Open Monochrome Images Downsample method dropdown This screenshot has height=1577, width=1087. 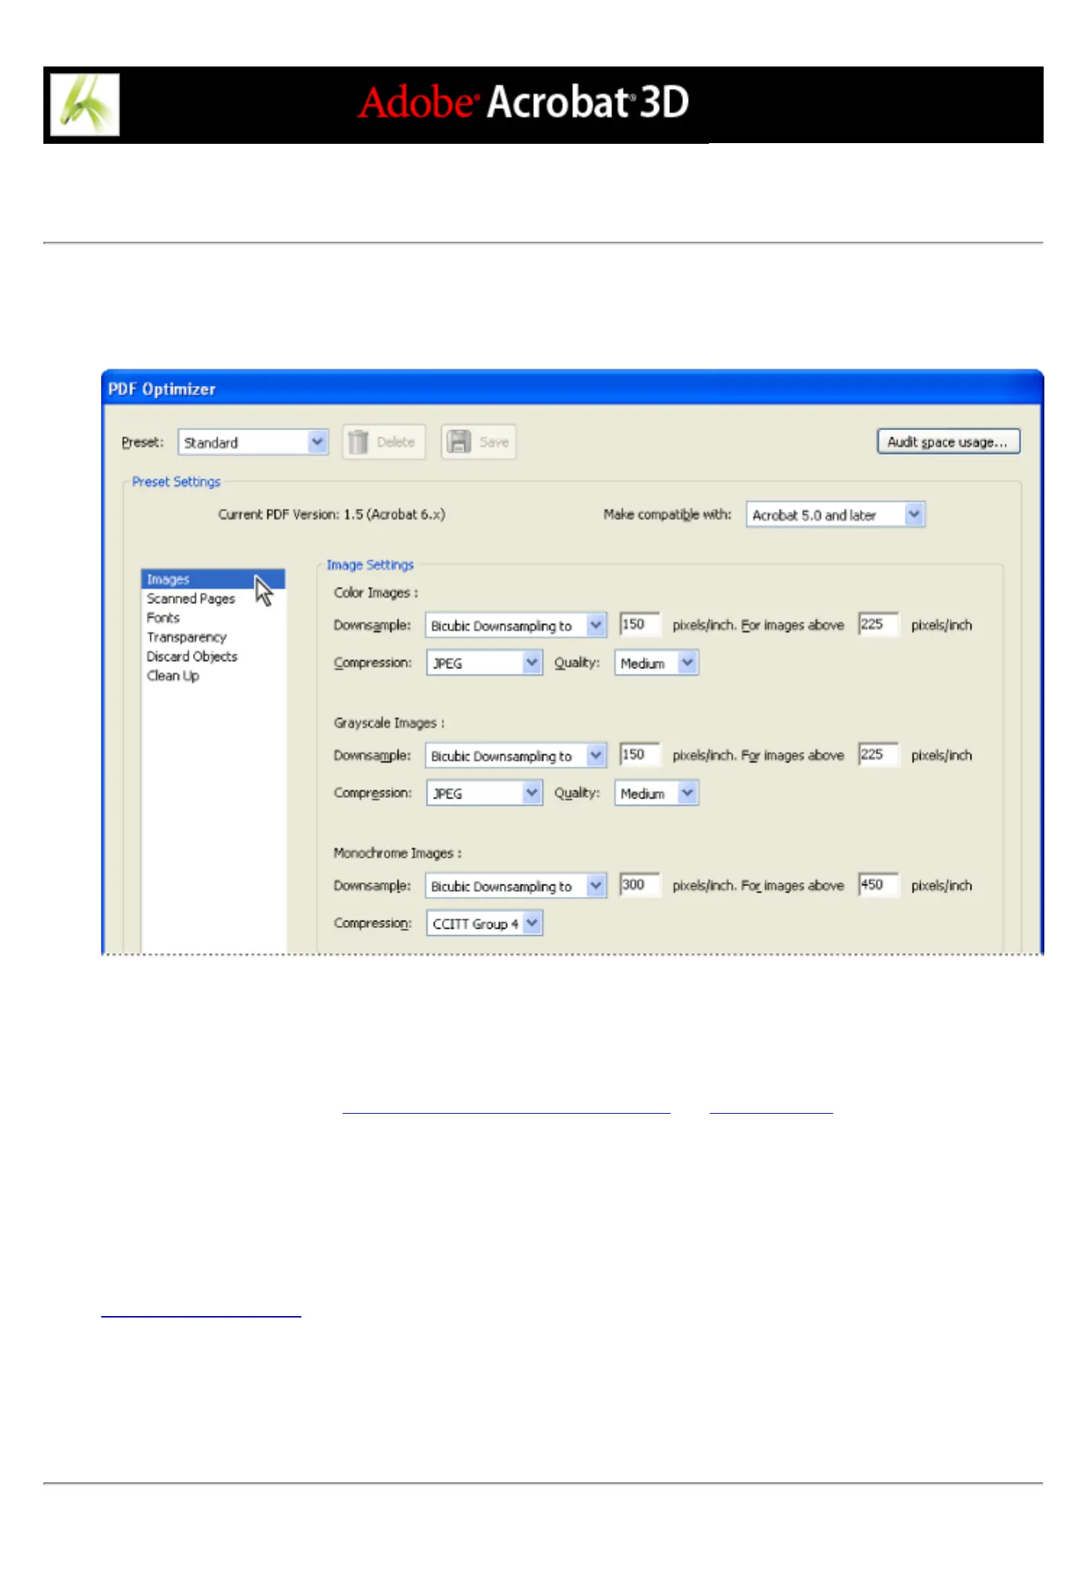(515, 886)
